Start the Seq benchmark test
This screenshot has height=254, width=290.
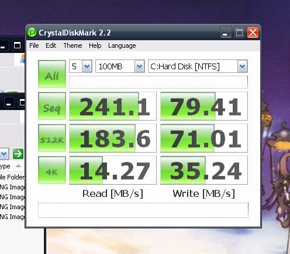[52, 106]
